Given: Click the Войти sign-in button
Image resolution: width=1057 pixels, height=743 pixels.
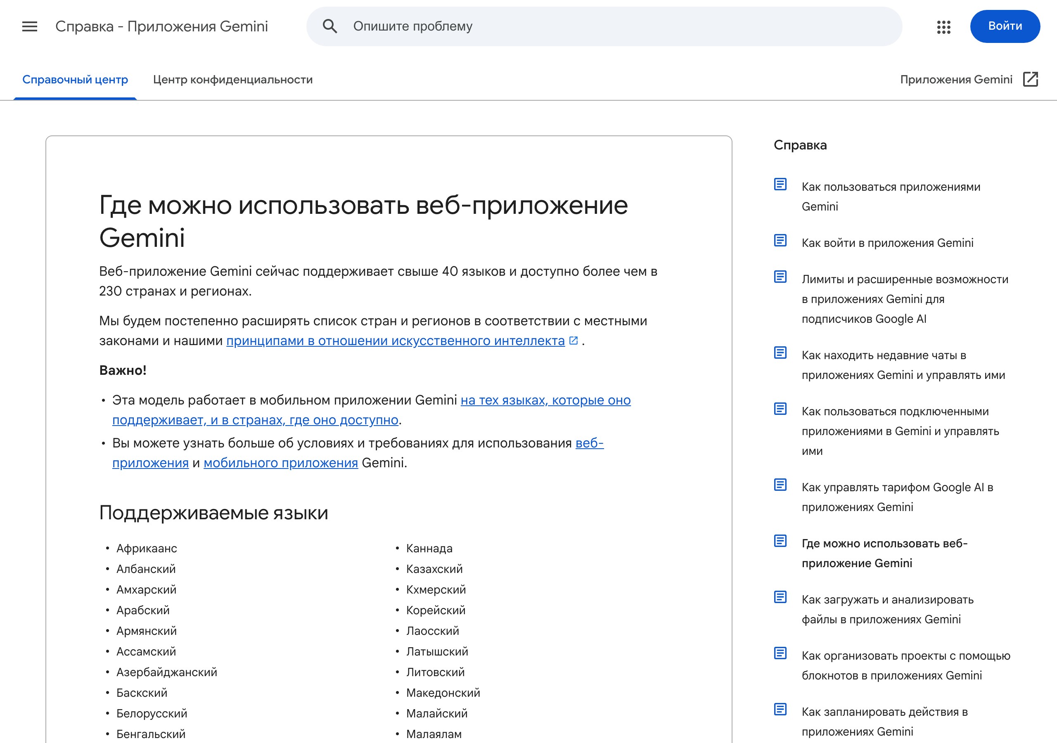Looking at the screenshot, I should click(x=1005, y=26).
